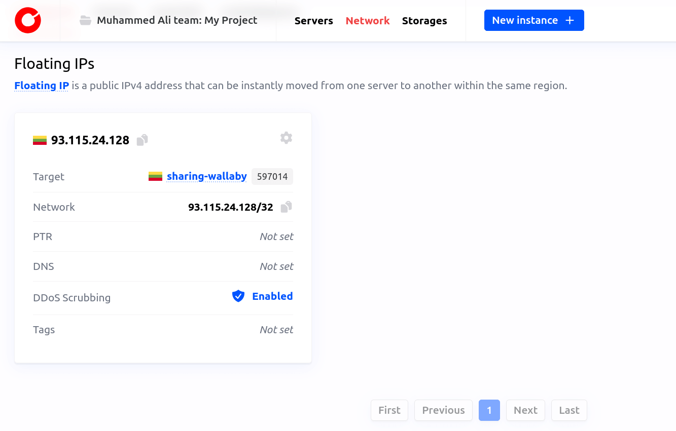676x431 pixels.
Task: Click the flag next to sharing-wallaby
Action: point(155,176)
